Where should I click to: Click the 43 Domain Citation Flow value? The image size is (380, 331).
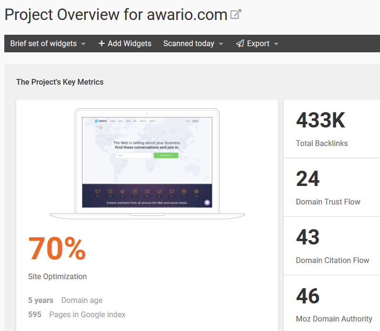[308, 237]
